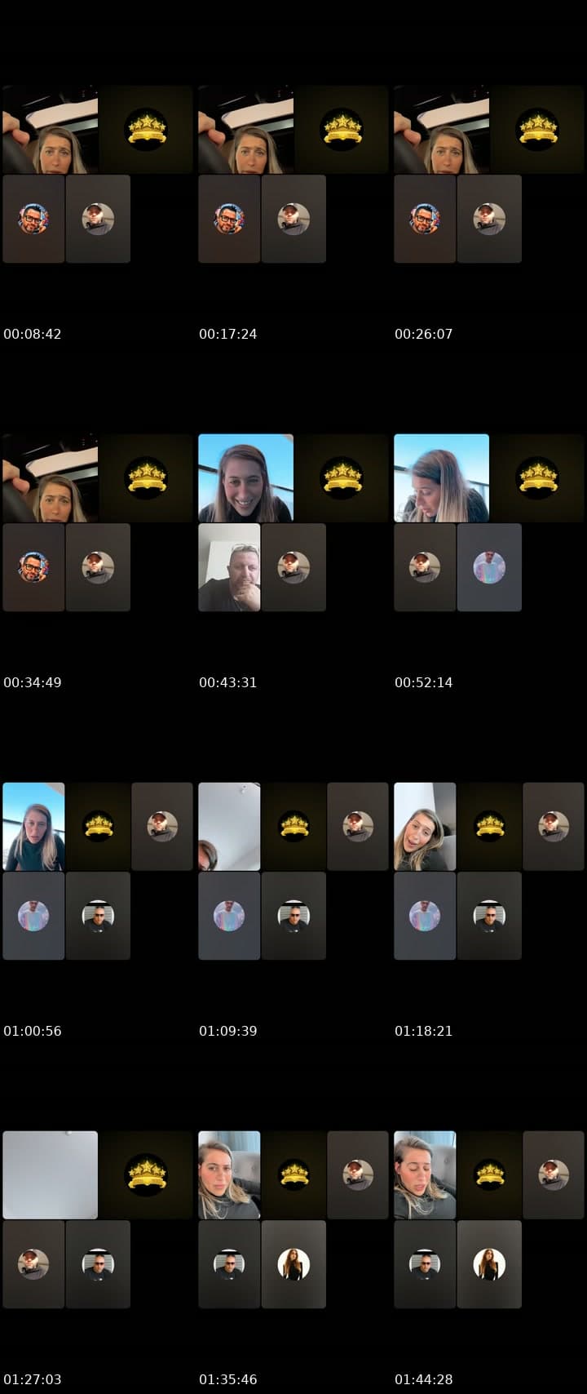Pick the frame thumbnail at 01:35:46
This screenshot has height=1394, width=587.
[293, 1219]
